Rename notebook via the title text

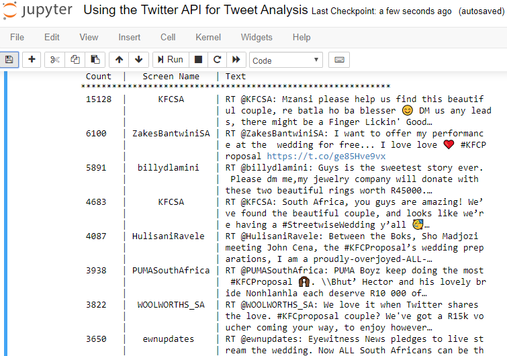(x=195, y=10)
